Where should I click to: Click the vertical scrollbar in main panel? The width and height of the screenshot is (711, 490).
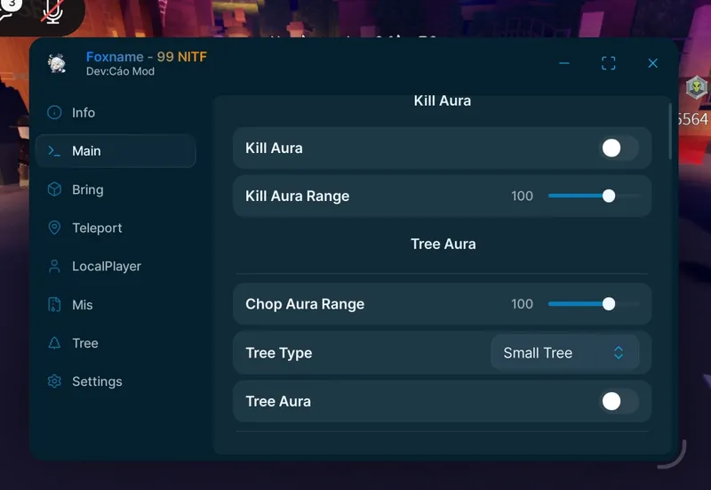(671, 132)
